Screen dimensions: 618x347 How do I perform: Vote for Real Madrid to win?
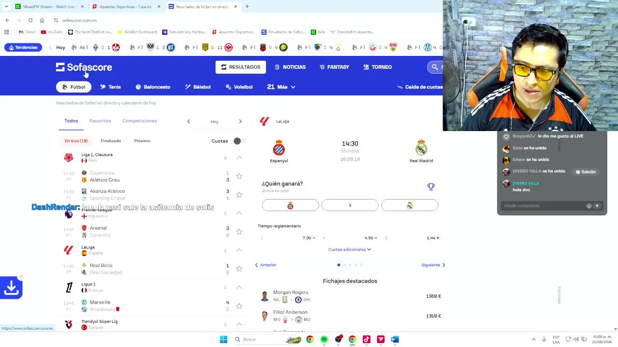click(409, 206)
